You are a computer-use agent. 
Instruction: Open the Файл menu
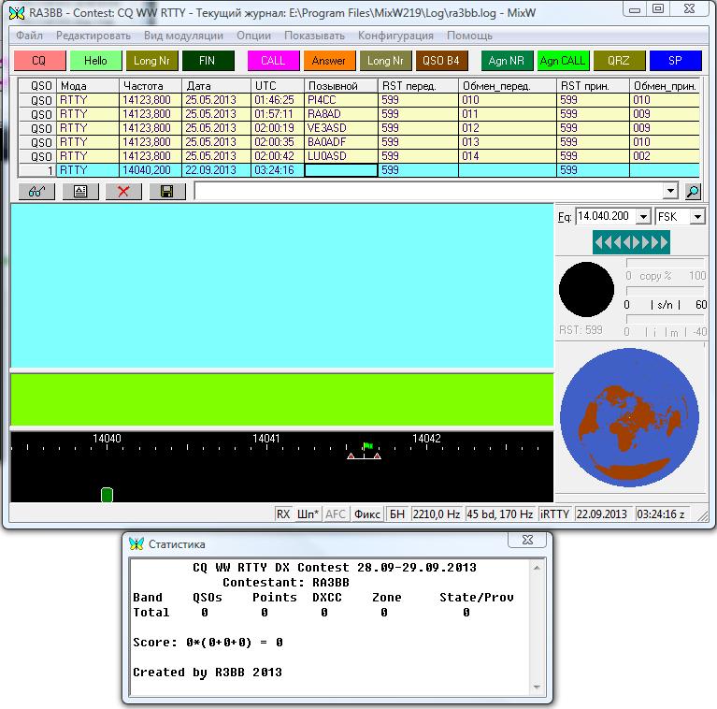coord(29,36)
